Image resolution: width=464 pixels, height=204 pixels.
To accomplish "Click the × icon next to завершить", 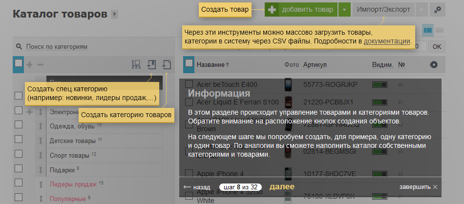I will click(435, 187).
